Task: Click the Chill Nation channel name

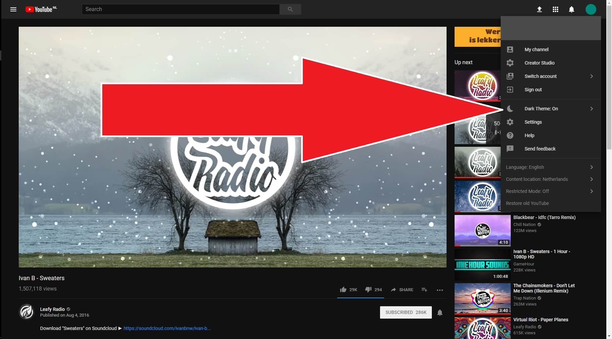Action: (524, 225)
